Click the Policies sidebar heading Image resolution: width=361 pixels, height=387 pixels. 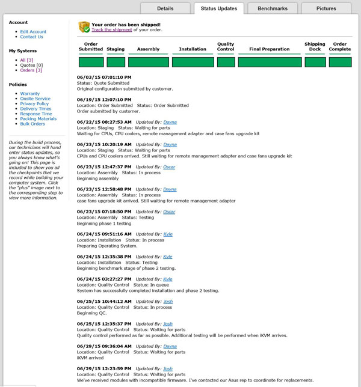tap(18, 84)
